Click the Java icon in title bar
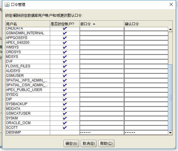Screen dimensions: 178x151 7,5
